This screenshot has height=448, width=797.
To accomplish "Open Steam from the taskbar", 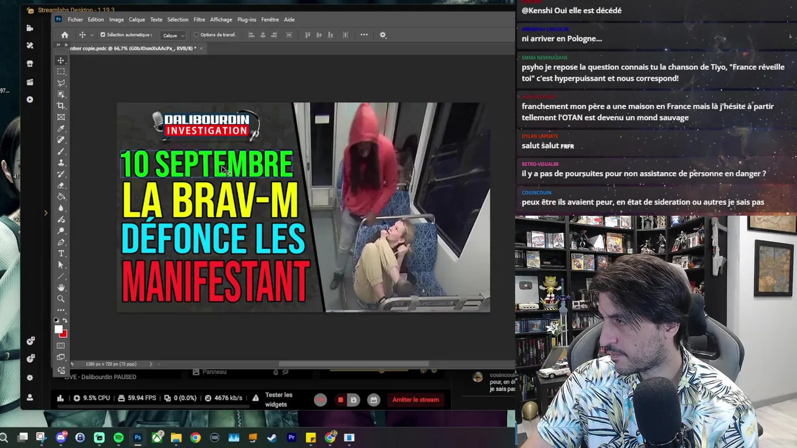I will tap(272, 438).
